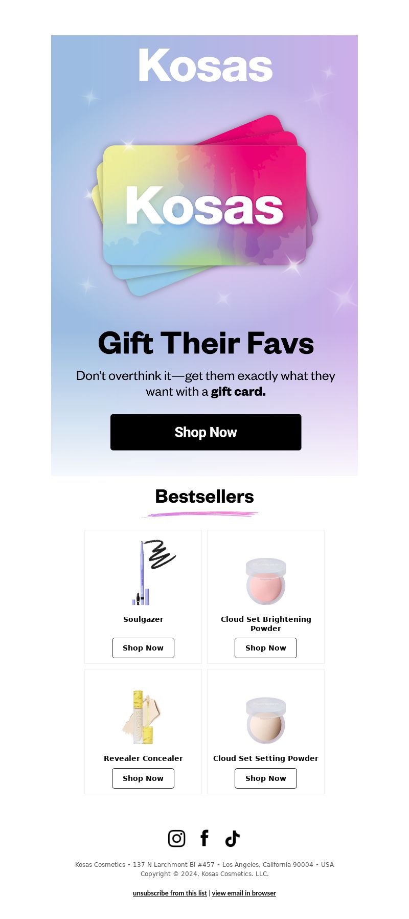Click the Revealer Concealer product name
This screenshot has height=919, width=409.
pos(143,758)
